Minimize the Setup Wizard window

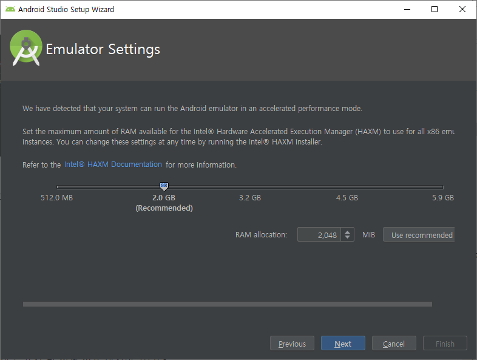[407, 9]
